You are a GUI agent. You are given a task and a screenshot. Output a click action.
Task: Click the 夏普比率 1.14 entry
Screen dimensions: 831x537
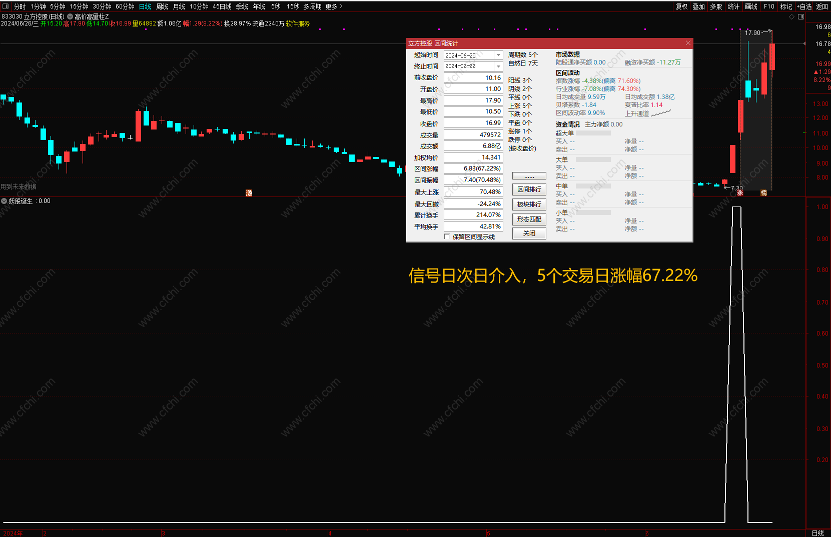[643, 105]
